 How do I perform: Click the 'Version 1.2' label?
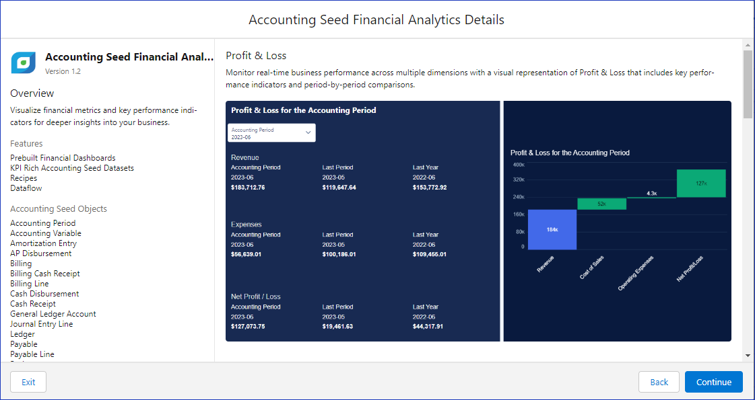point(63,71)
